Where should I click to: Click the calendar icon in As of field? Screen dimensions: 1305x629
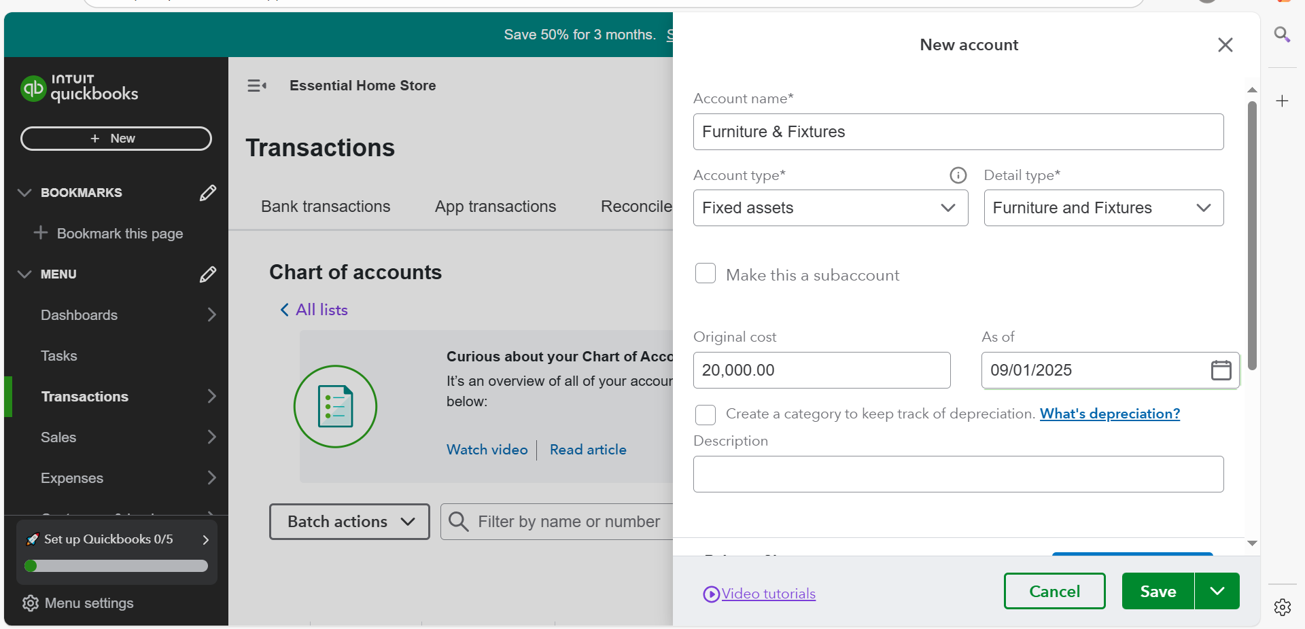tap(1221, 370)
